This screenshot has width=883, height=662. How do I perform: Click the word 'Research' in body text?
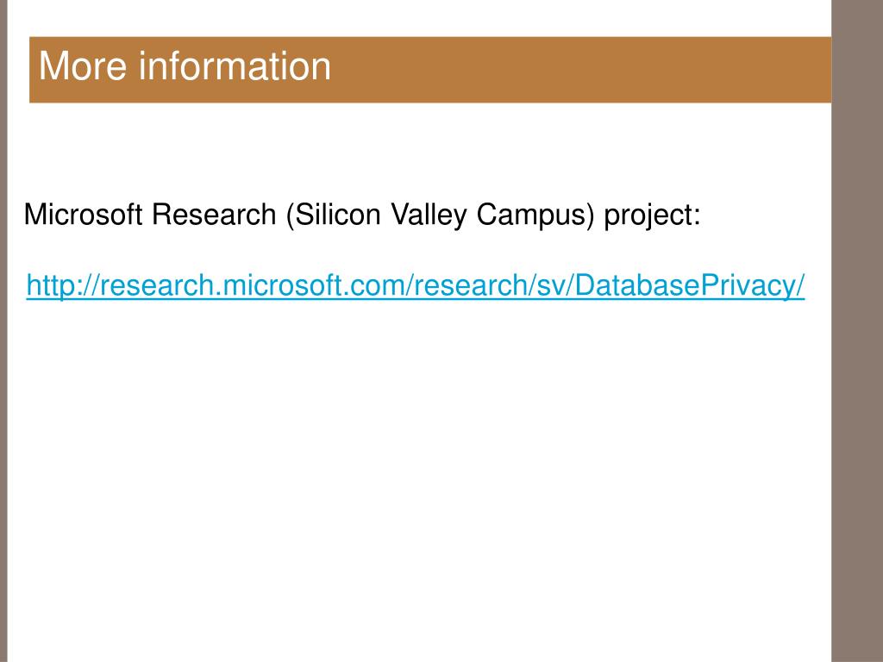tap(214, 215)
